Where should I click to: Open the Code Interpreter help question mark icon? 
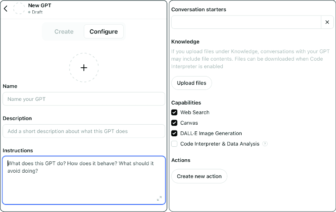coord(265,144)
